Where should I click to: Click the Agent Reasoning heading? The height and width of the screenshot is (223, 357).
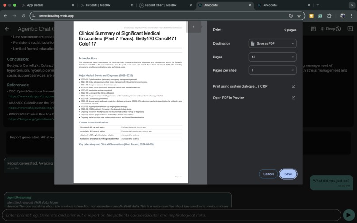(19, 197)
